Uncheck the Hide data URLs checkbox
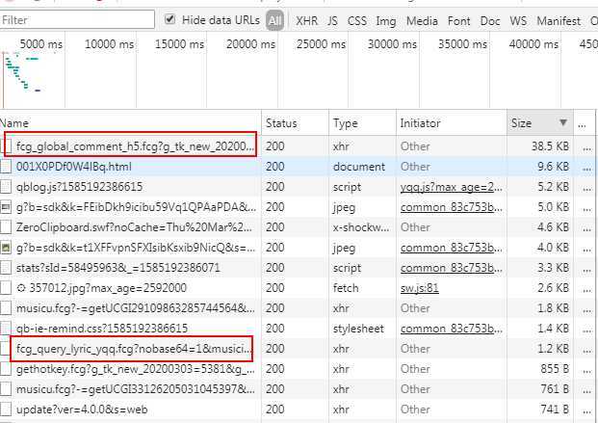598x423 pixels. (169, 19)
